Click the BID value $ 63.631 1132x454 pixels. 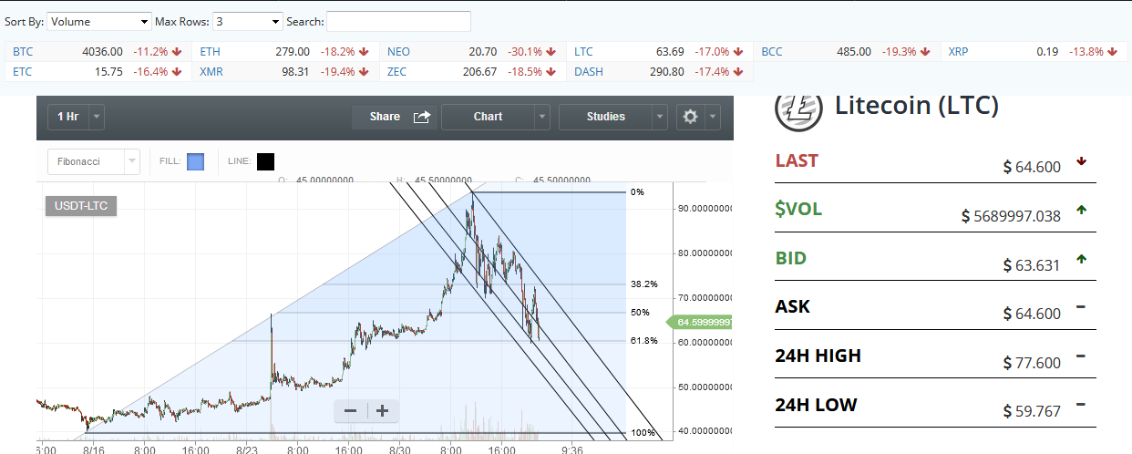(x=1032, y=265)
